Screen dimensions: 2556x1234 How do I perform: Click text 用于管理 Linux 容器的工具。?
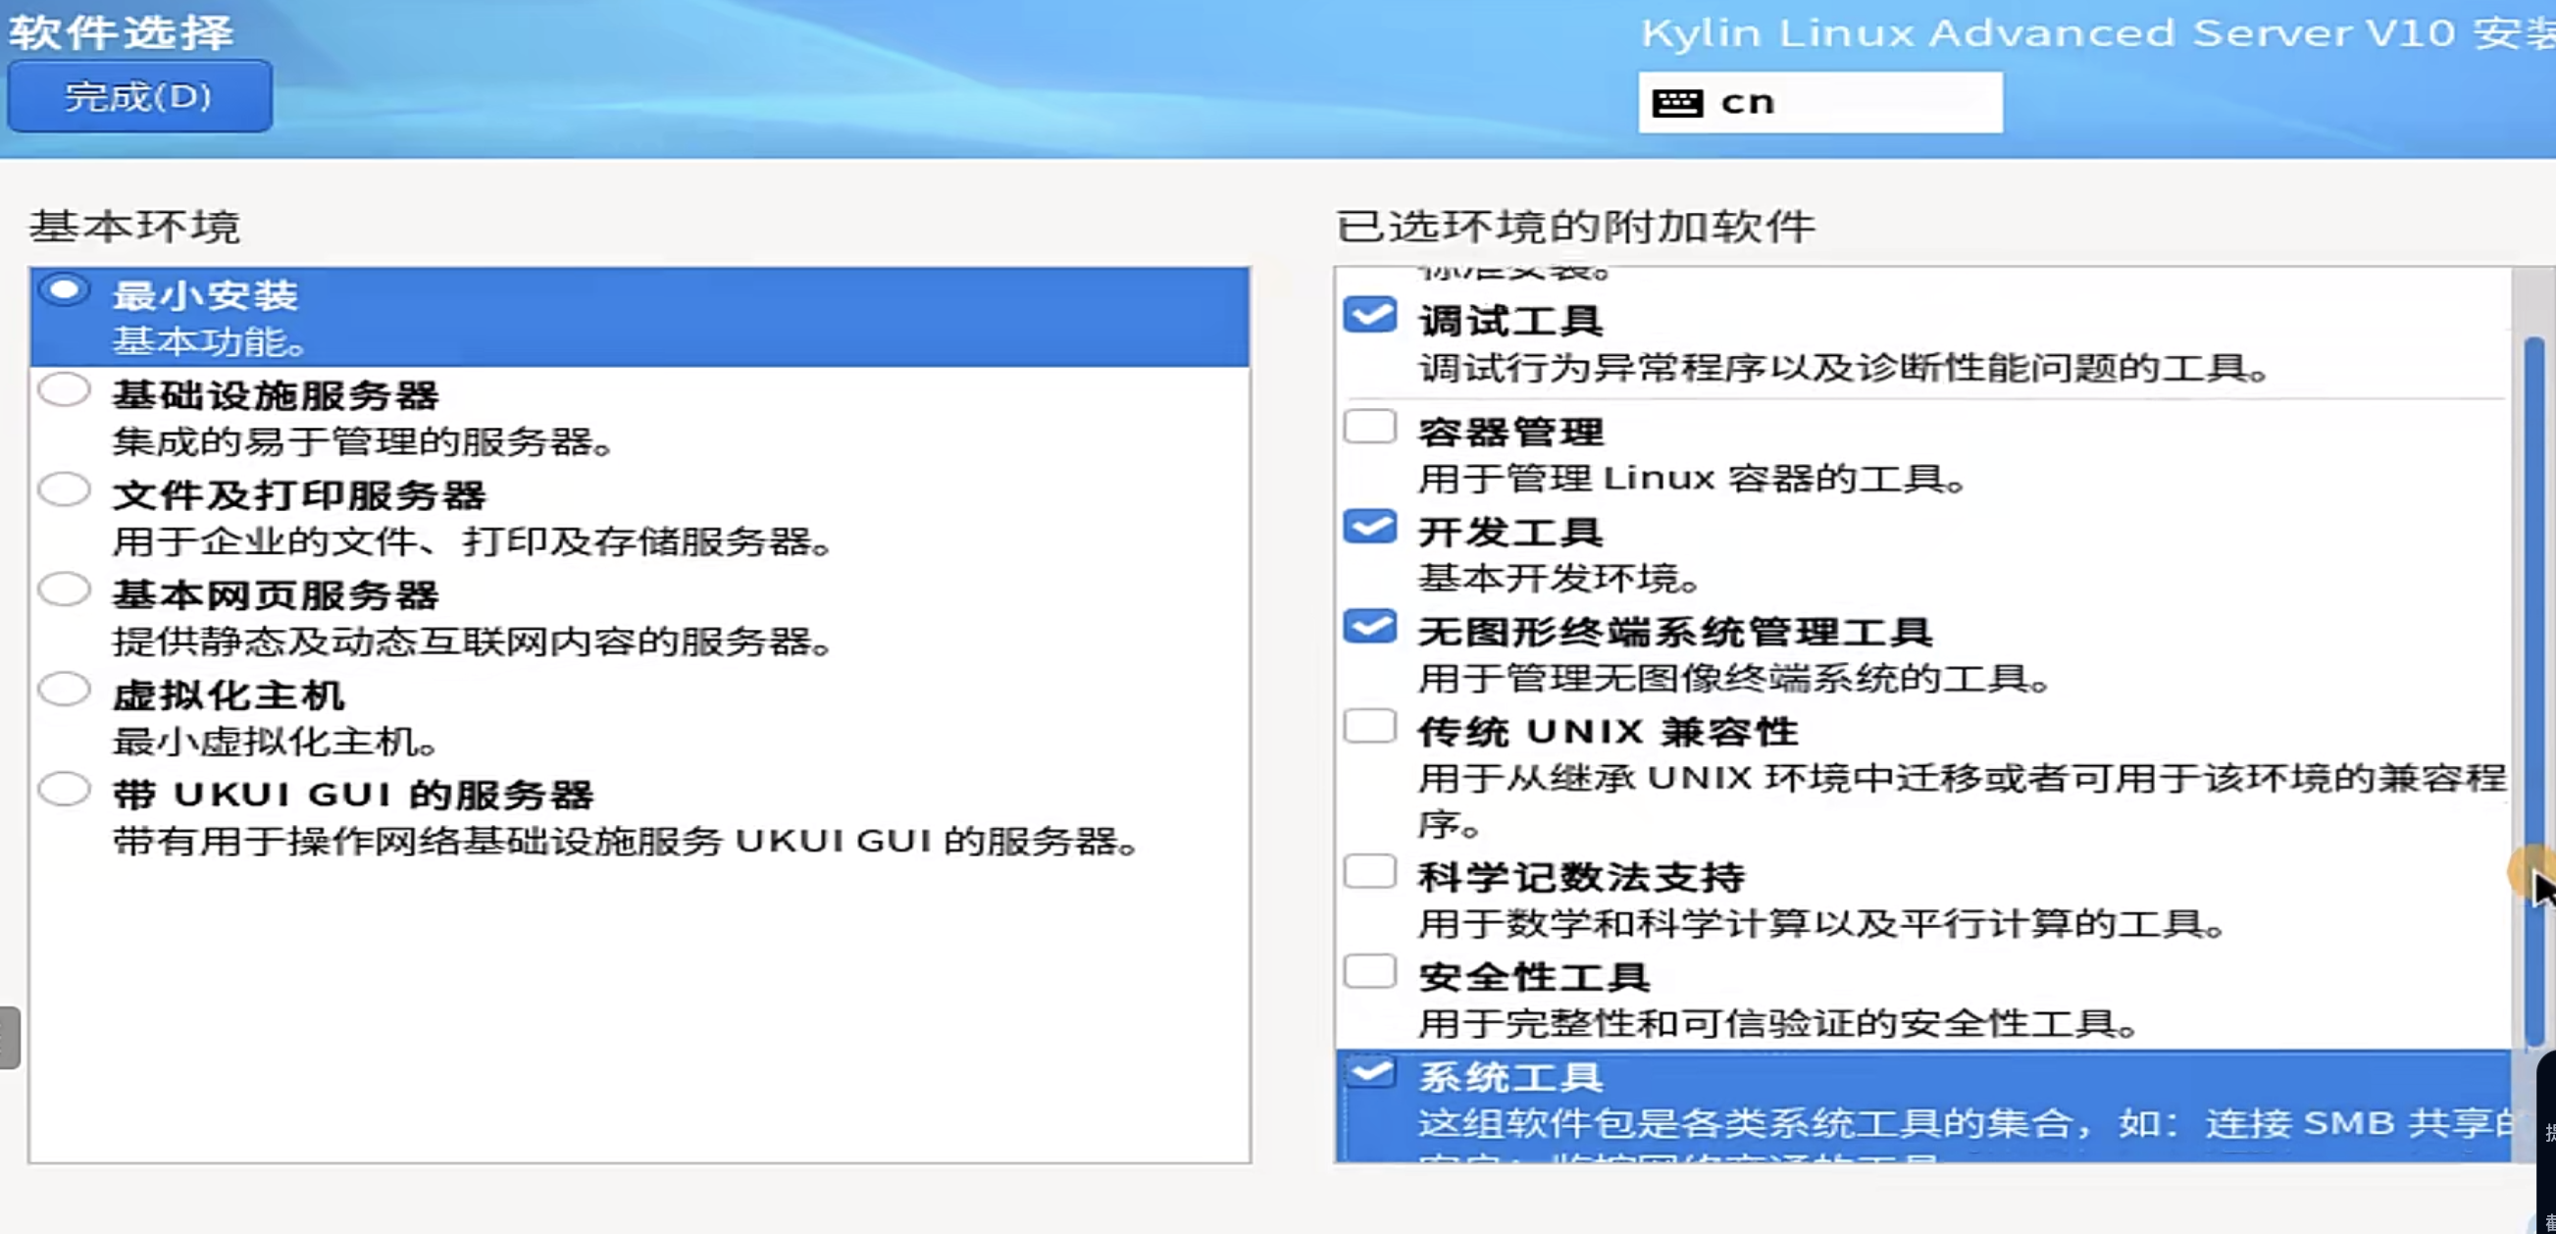tap(1693, 479)
